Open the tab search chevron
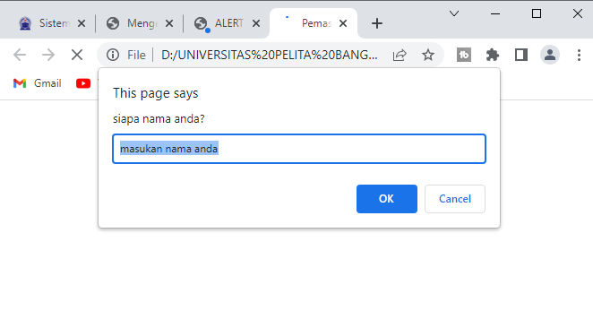The height and width of the screenshot is (328, 593). coord(454,14)
